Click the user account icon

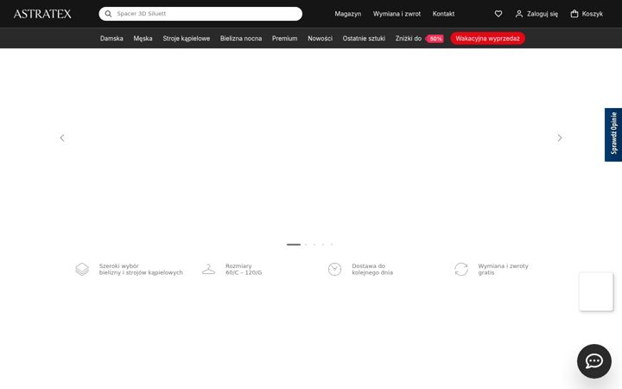(519, 14)
